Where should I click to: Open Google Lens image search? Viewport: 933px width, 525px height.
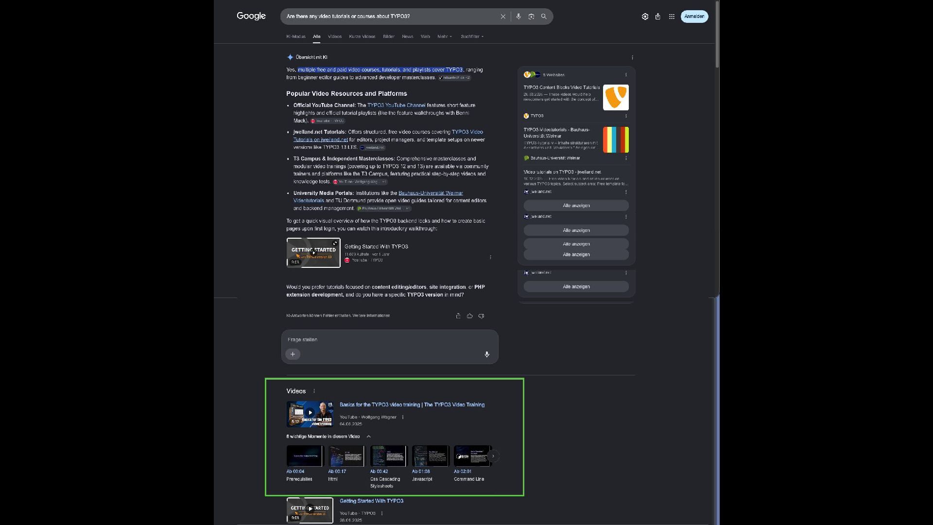(531, 17)
